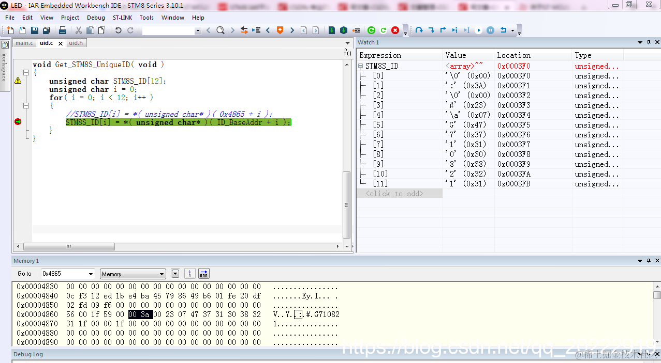Click the Download and Debug icon
Screen dimensions: 661x363
(x=332, y=30)
